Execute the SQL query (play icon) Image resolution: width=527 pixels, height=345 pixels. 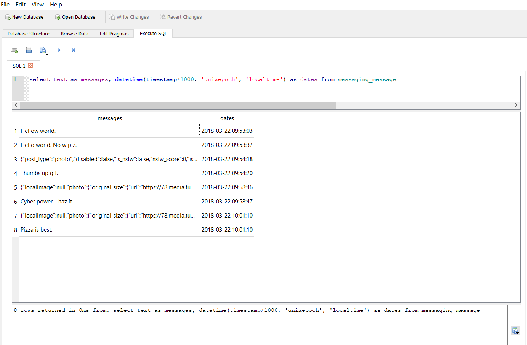coord(59,50)
